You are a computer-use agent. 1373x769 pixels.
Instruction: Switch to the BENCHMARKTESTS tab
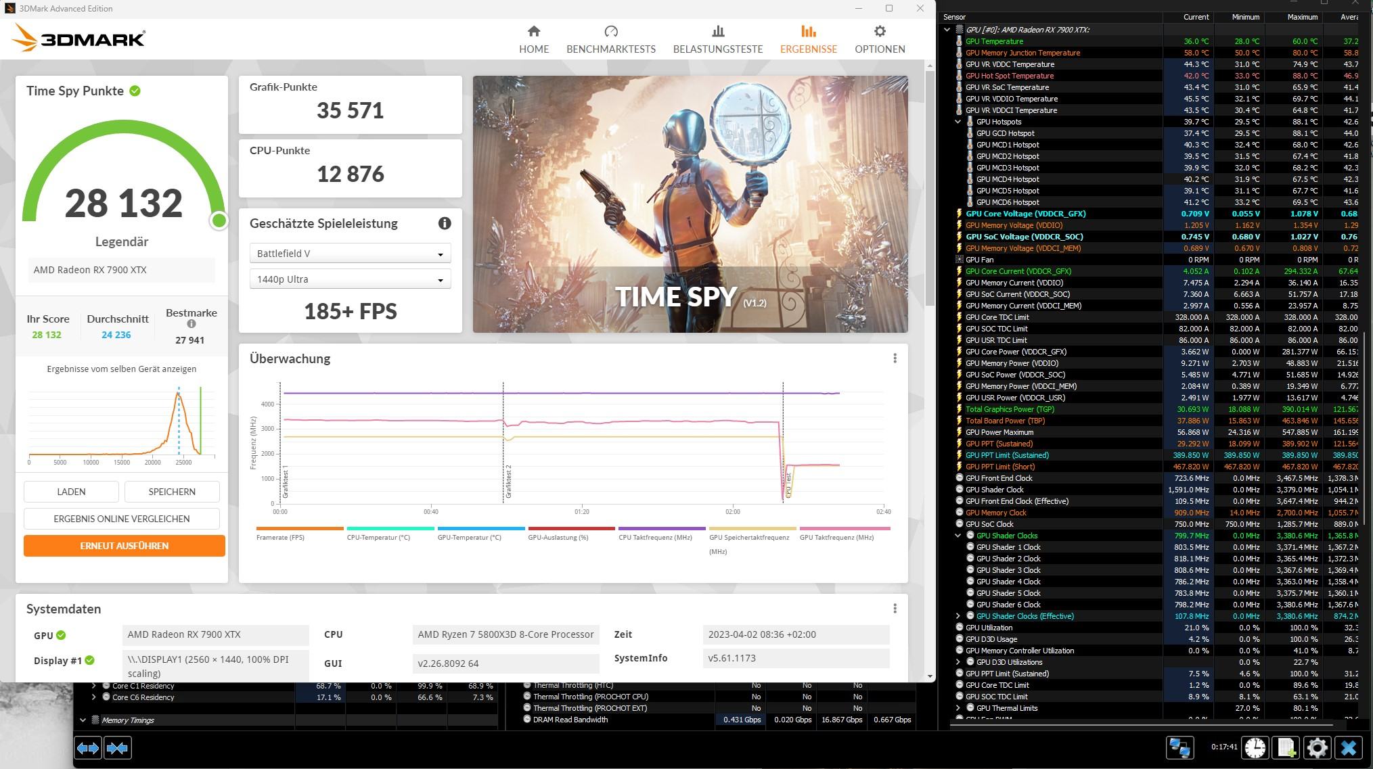pos(610,39)
